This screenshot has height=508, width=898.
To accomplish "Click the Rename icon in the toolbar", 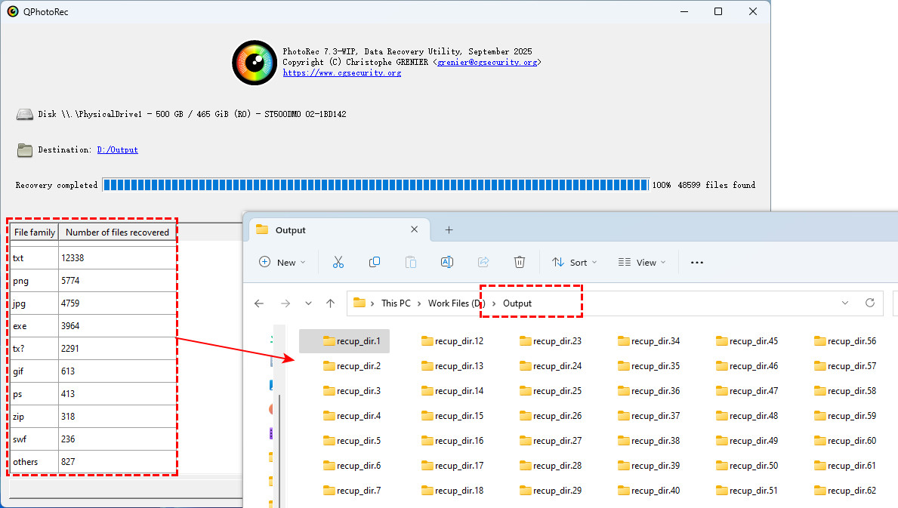I will (x=446, y=262).
